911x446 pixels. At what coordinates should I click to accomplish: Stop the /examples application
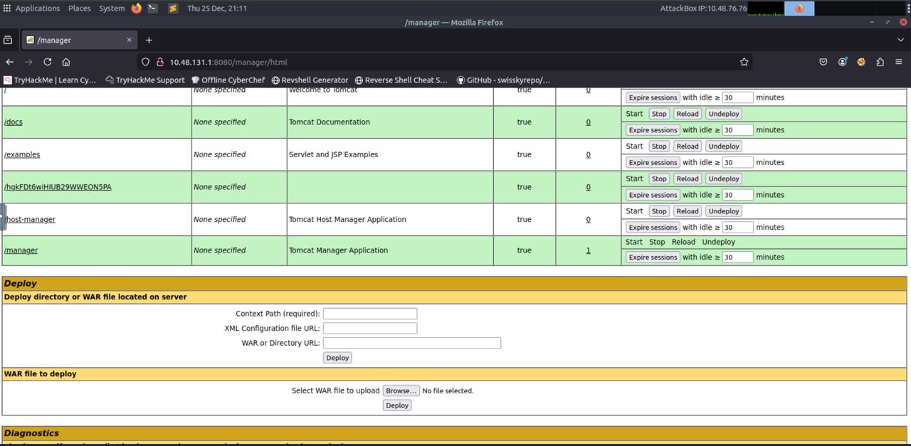pyautogui.click(x=659, y=147)
